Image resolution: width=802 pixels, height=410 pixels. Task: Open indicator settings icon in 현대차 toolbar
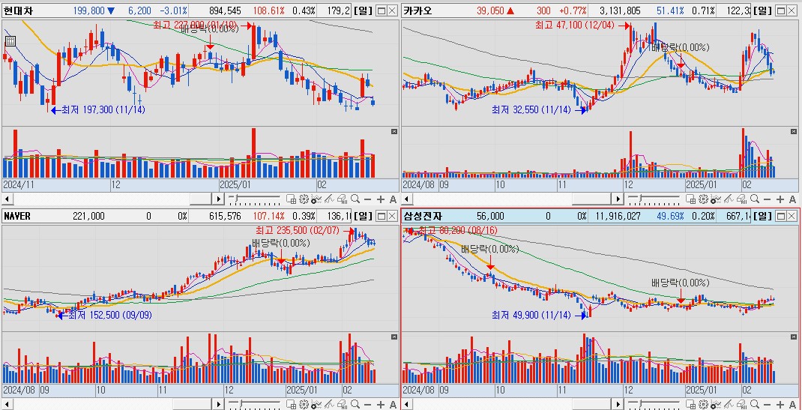pyautogui.click(x=316, y=199)
